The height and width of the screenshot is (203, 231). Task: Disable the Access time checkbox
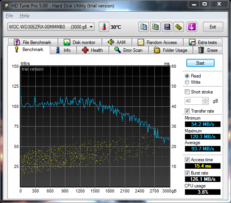coord(187,159)
